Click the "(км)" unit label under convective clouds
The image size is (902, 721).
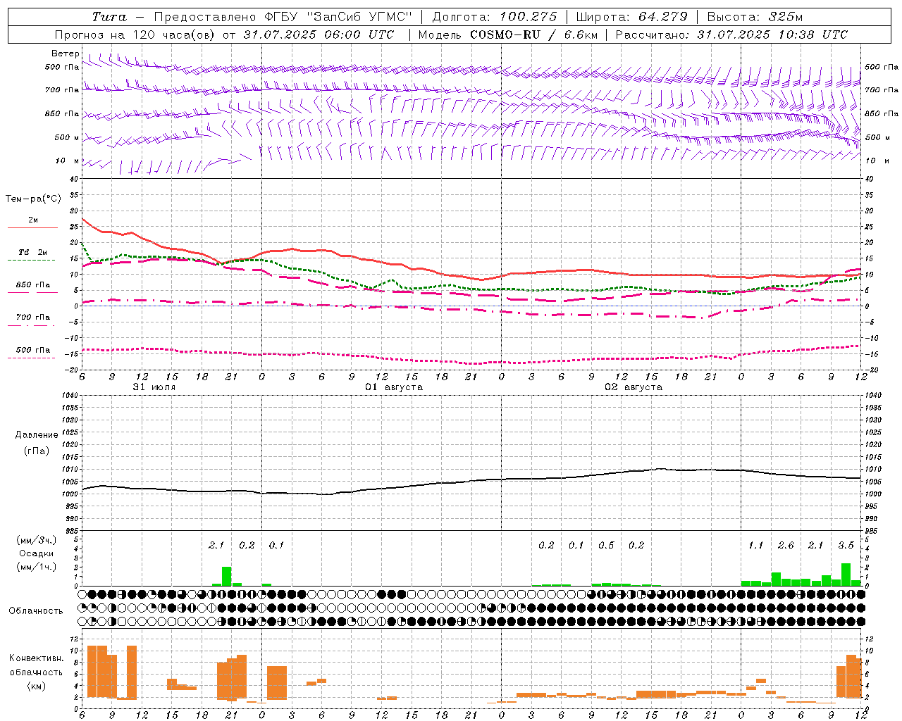point(37,686)
